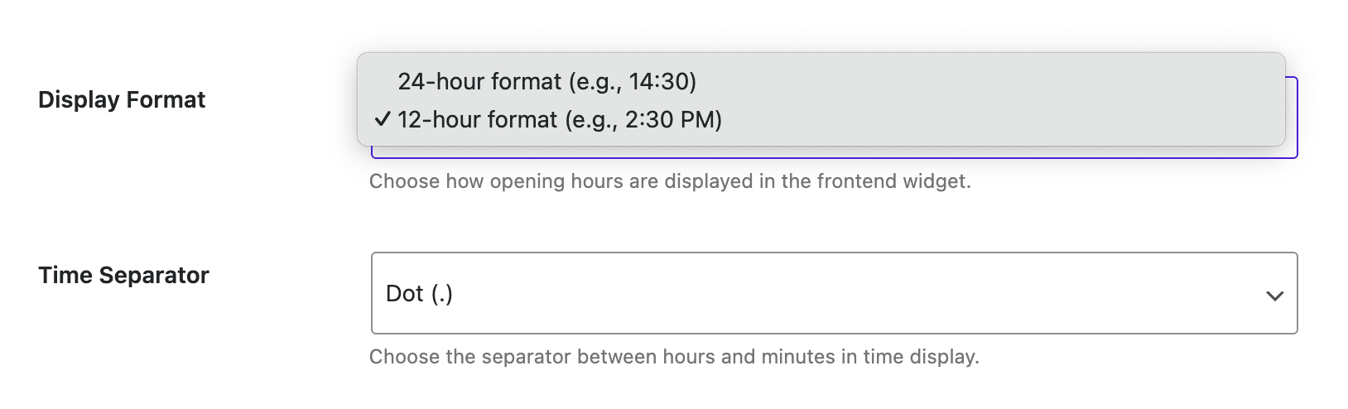Screen dimensions: 1348x409
Task: Click the Time Separator field label
Action: tap(123, 275)
